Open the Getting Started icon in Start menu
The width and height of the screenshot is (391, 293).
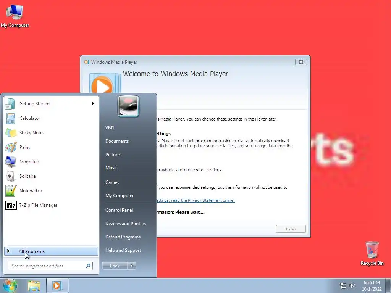[10, 104]
